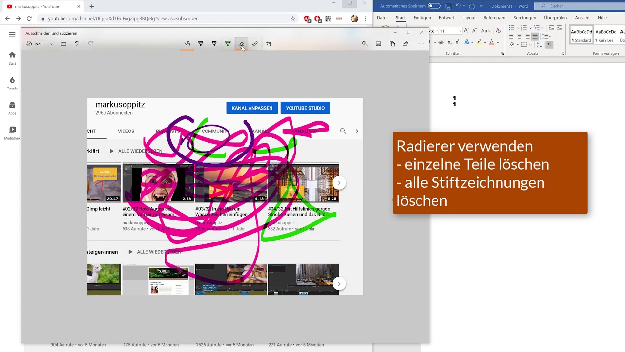Switch to the Referenzen ribbon tab
625x352 pixels.
[x=494, y=18]
